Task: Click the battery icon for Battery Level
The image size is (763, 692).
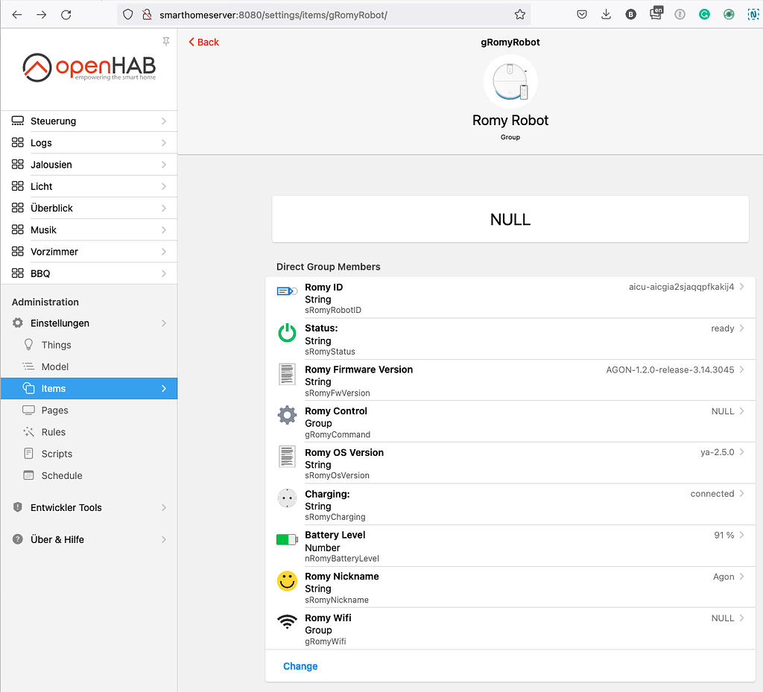Action: [x=287, y=539]
